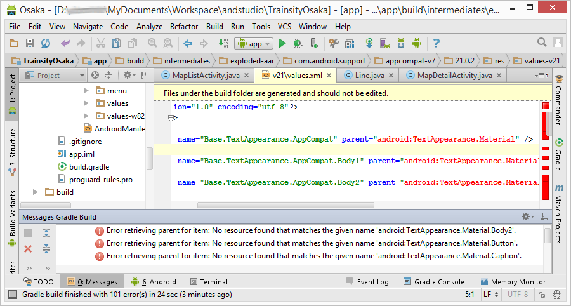
Task: Hide the Project panel icon
Action: tap(145, 76)
